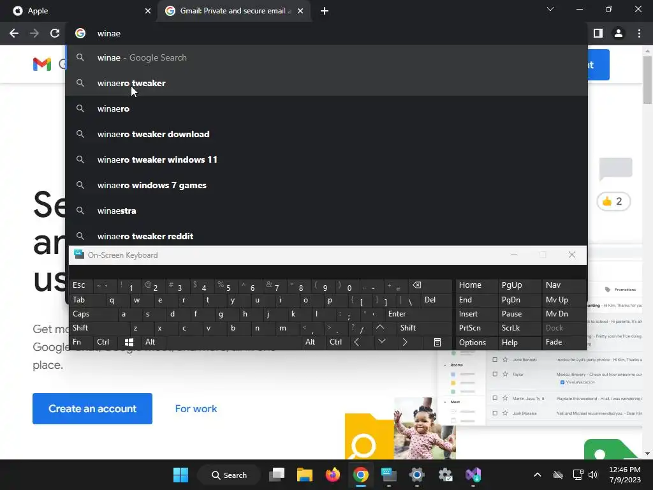This screenshot has height=490, width=653.
Task: Open Options on the On-Screen Keyboard
Action: [476, 342]
